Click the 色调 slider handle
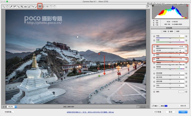 click(170, 42)
